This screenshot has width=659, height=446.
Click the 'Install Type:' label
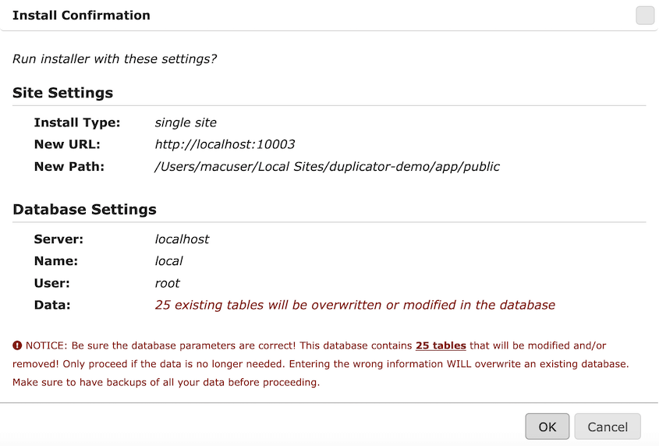point(77,122)
